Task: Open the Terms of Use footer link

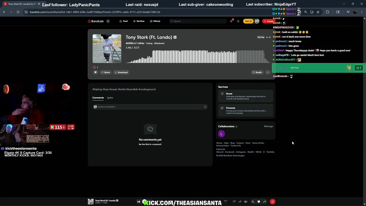Action: [x=258, y=143]
